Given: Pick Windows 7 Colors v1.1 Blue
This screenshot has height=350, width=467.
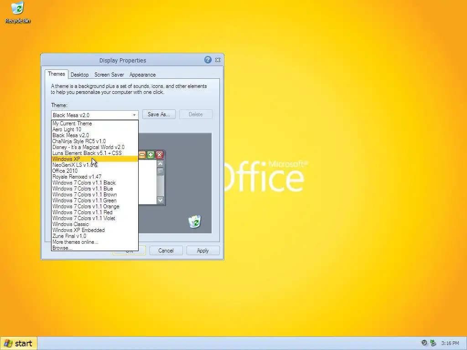Looking at the screenshot, I should click(95, 189).
